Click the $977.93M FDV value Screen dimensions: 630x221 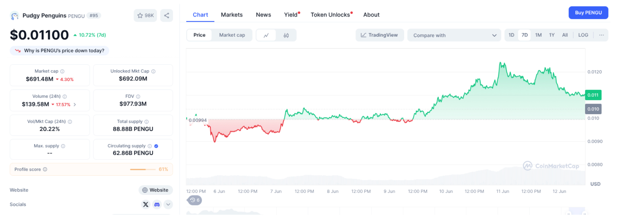(x=133, y=104)
